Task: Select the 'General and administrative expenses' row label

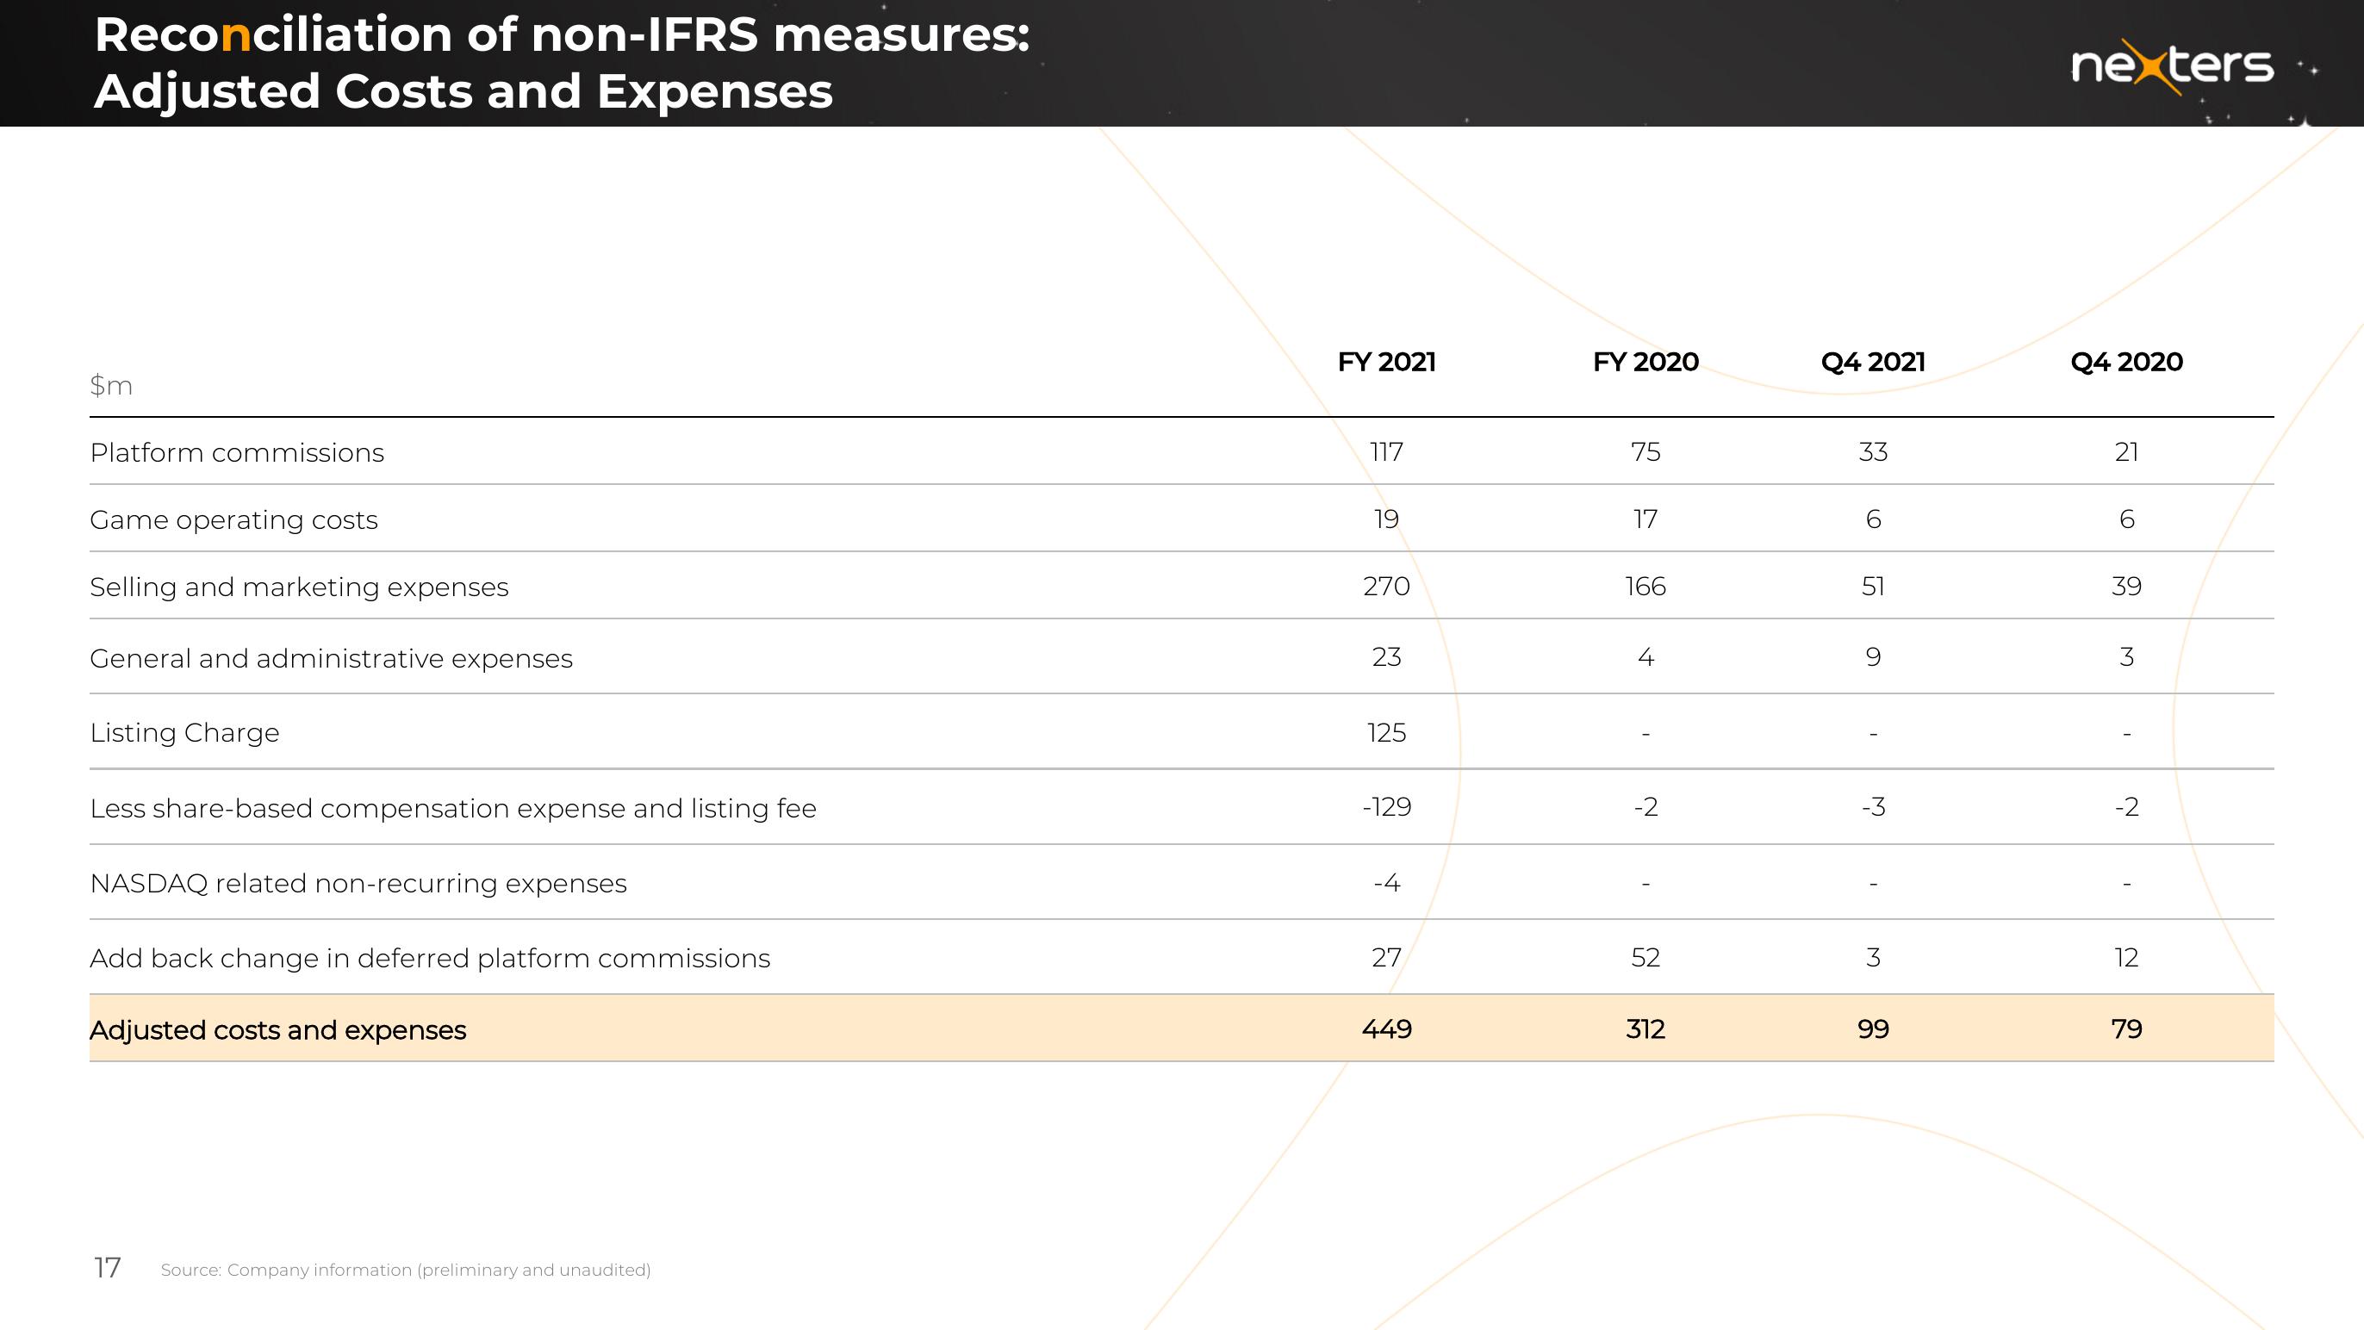Action: tap(332, 658)
